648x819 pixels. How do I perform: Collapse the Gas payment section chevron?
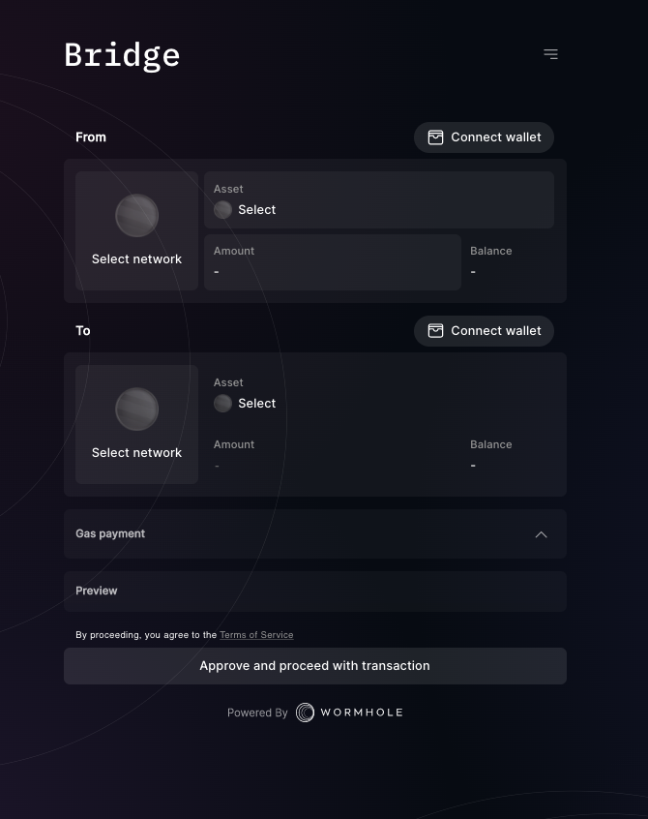[542, 533]
